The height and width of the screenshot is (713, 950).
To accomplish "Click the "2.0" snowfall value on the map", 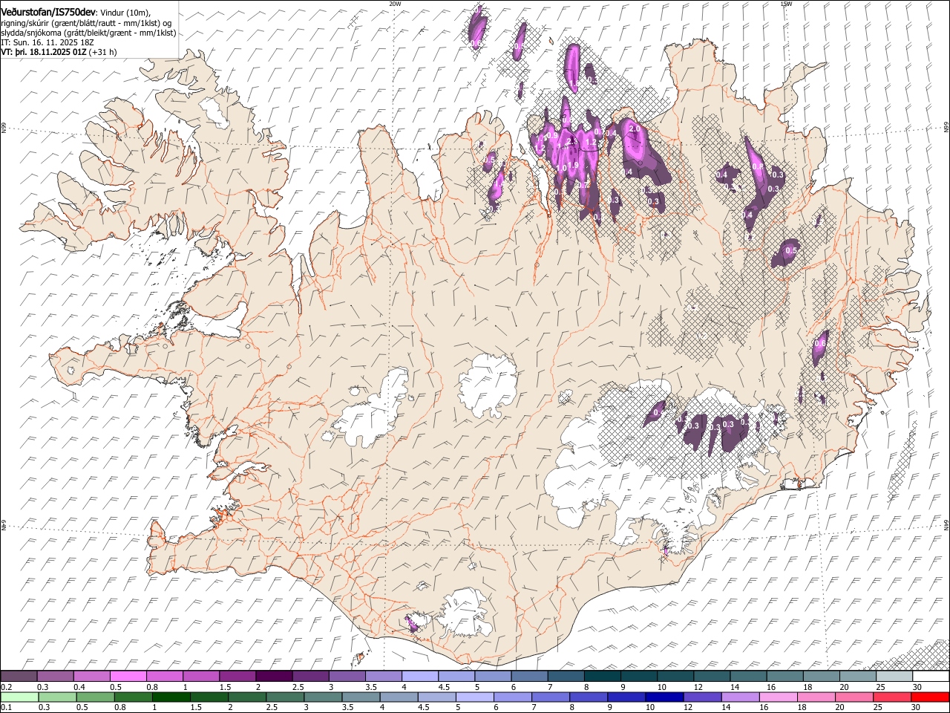I will click(635, 128).
